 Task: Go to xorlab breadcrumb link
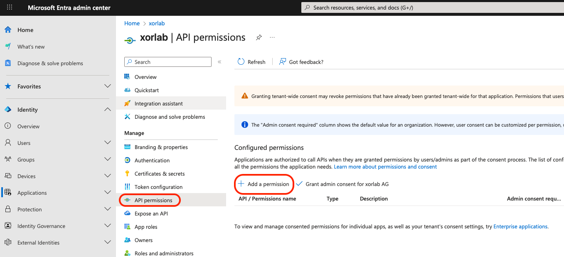(157, 23)
